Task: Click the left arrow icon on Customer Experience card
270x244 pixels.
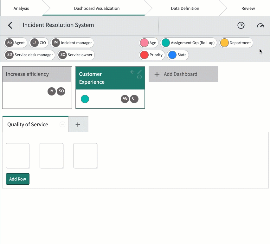Action: coord(132,72)
